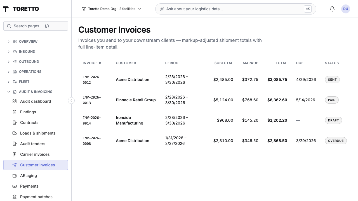
Task: Click the Carrier invoices receipt icon
Action: click(15, 154)
